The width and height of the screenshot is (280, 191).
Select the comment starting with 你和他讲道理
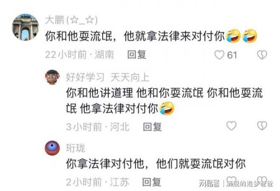click(x=164, y=101)
